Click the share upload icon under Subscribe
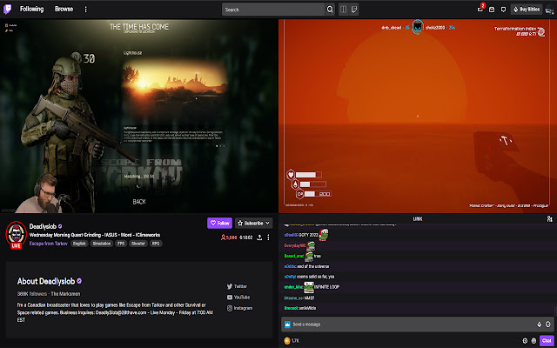Screen dimensions: 557x348 pos(259,238)
